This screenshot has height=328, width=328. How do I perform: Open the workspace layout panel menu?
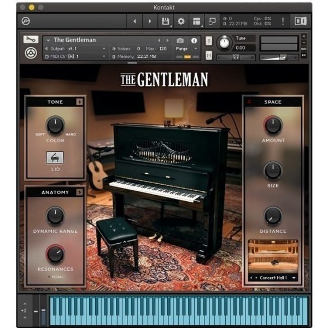click(x=196, y=21)
